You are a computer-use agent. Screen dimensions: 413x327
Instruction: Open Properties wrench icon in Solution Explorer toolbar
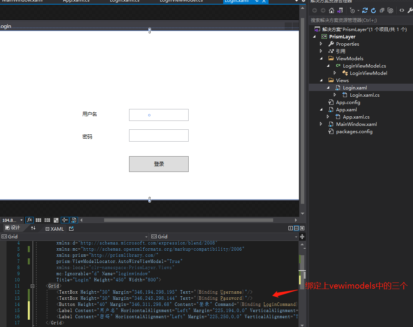tap(410, 10)
